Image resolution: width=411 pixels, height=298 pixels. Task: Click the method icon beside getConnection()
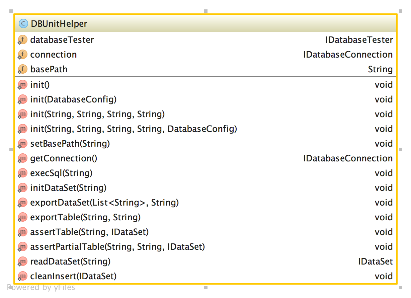(x=22, y=158)
